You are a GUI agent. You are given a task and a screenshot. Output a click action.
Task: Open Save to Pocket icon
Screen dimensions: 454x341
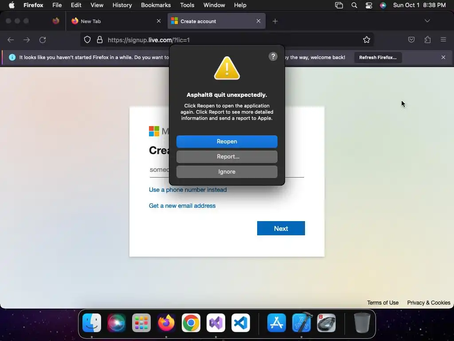coord(411,40)
